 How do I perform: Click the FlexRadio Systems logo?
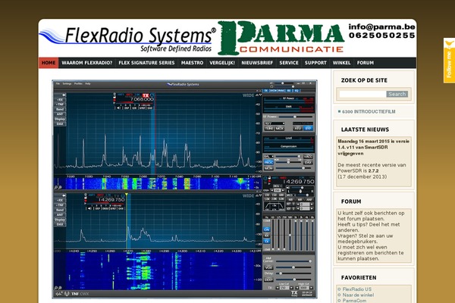127,39
